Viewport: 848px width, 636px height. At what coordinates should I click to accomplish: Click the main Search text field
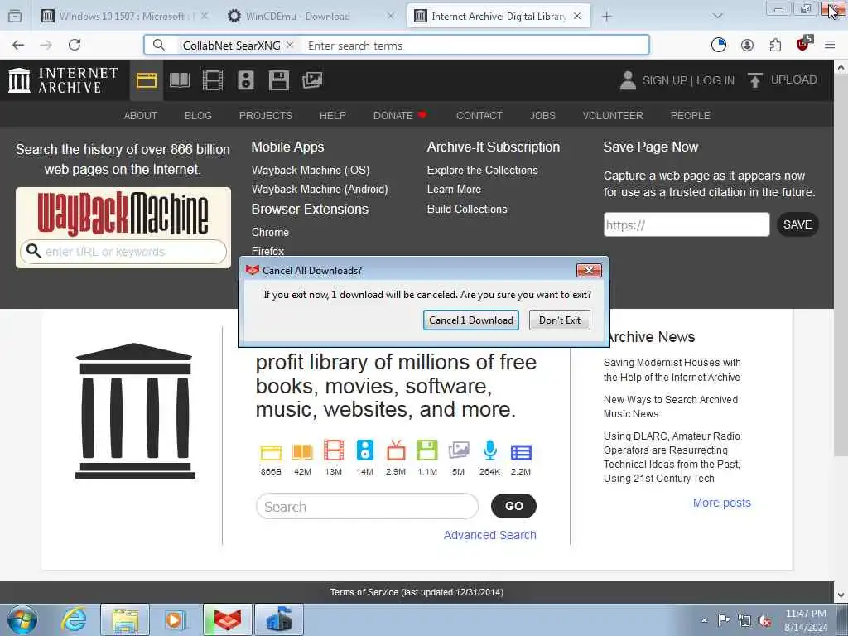(367, 506)
